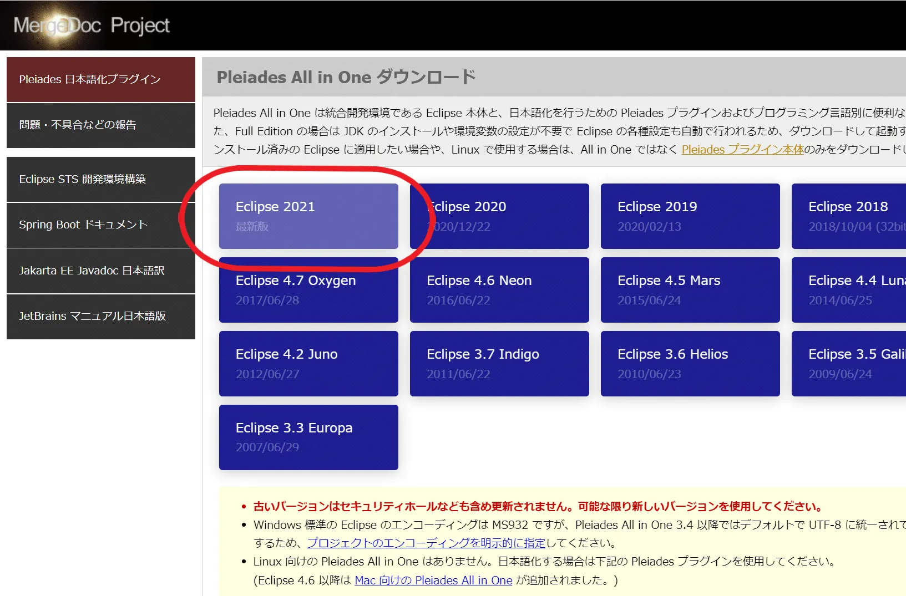The image size is (906, 596).
Task: Select Eclipse STS 開発環境構築 menu item
Action: 101,179
